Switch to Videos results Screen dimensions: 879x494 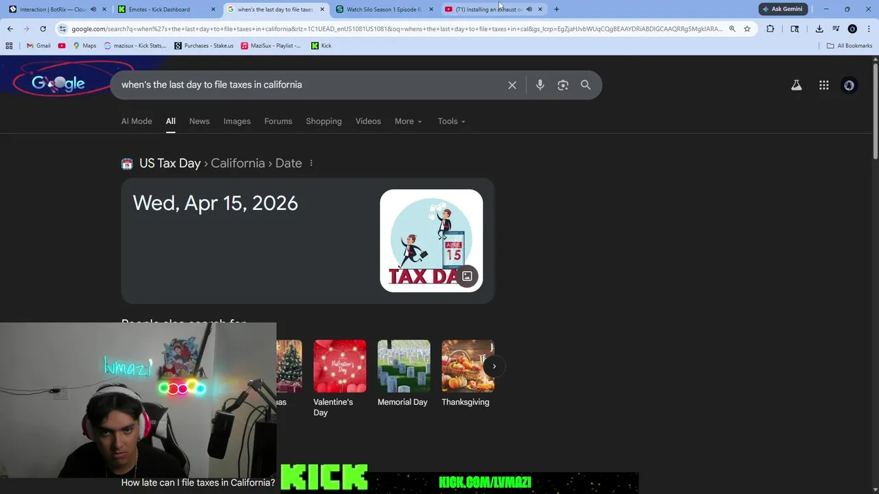[368, 121]
